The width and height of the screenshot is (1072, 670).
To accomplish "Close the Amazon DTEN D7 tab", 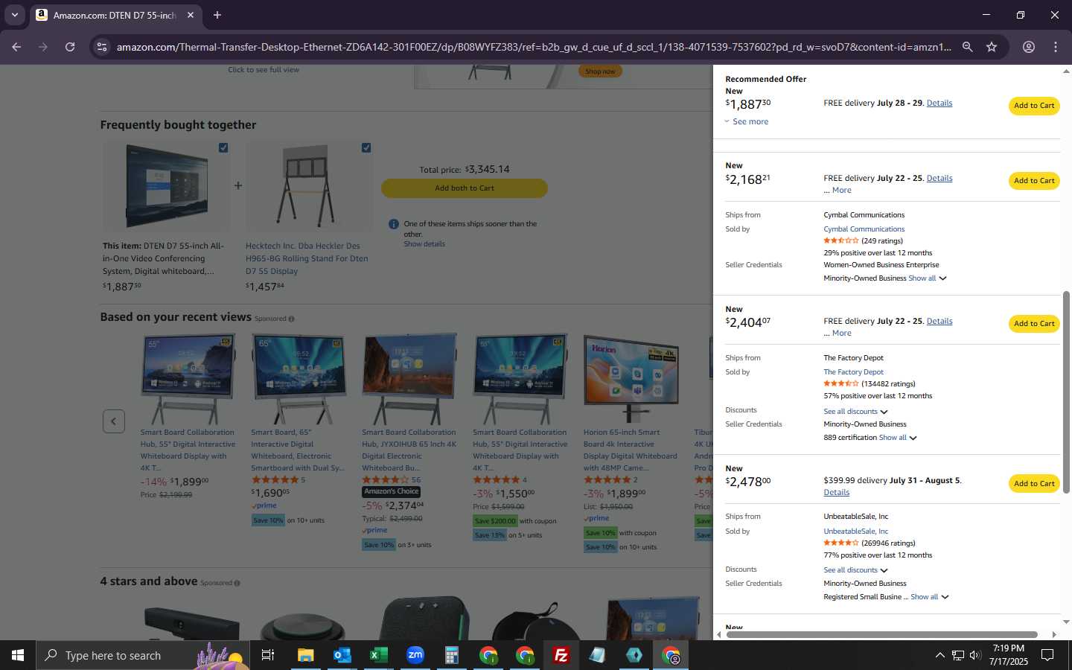I will [191, 15].
